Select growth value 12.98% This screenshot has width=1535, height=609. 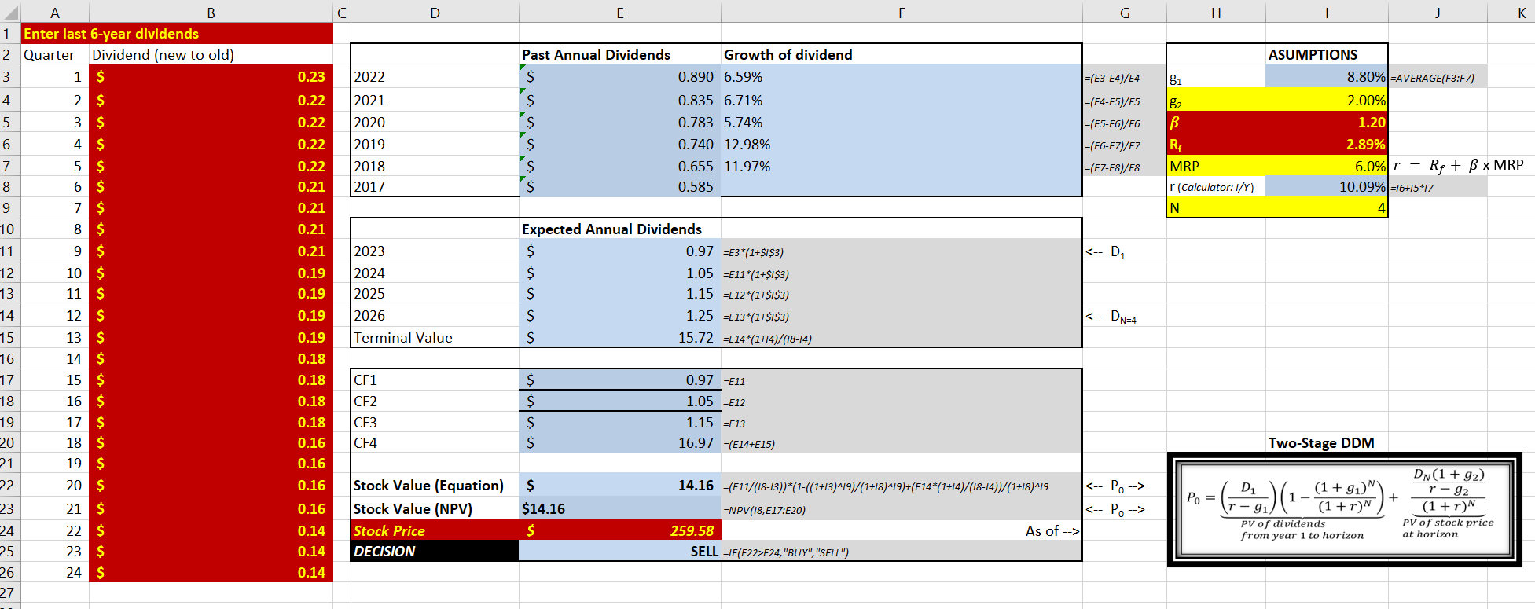tap(902, 144)
